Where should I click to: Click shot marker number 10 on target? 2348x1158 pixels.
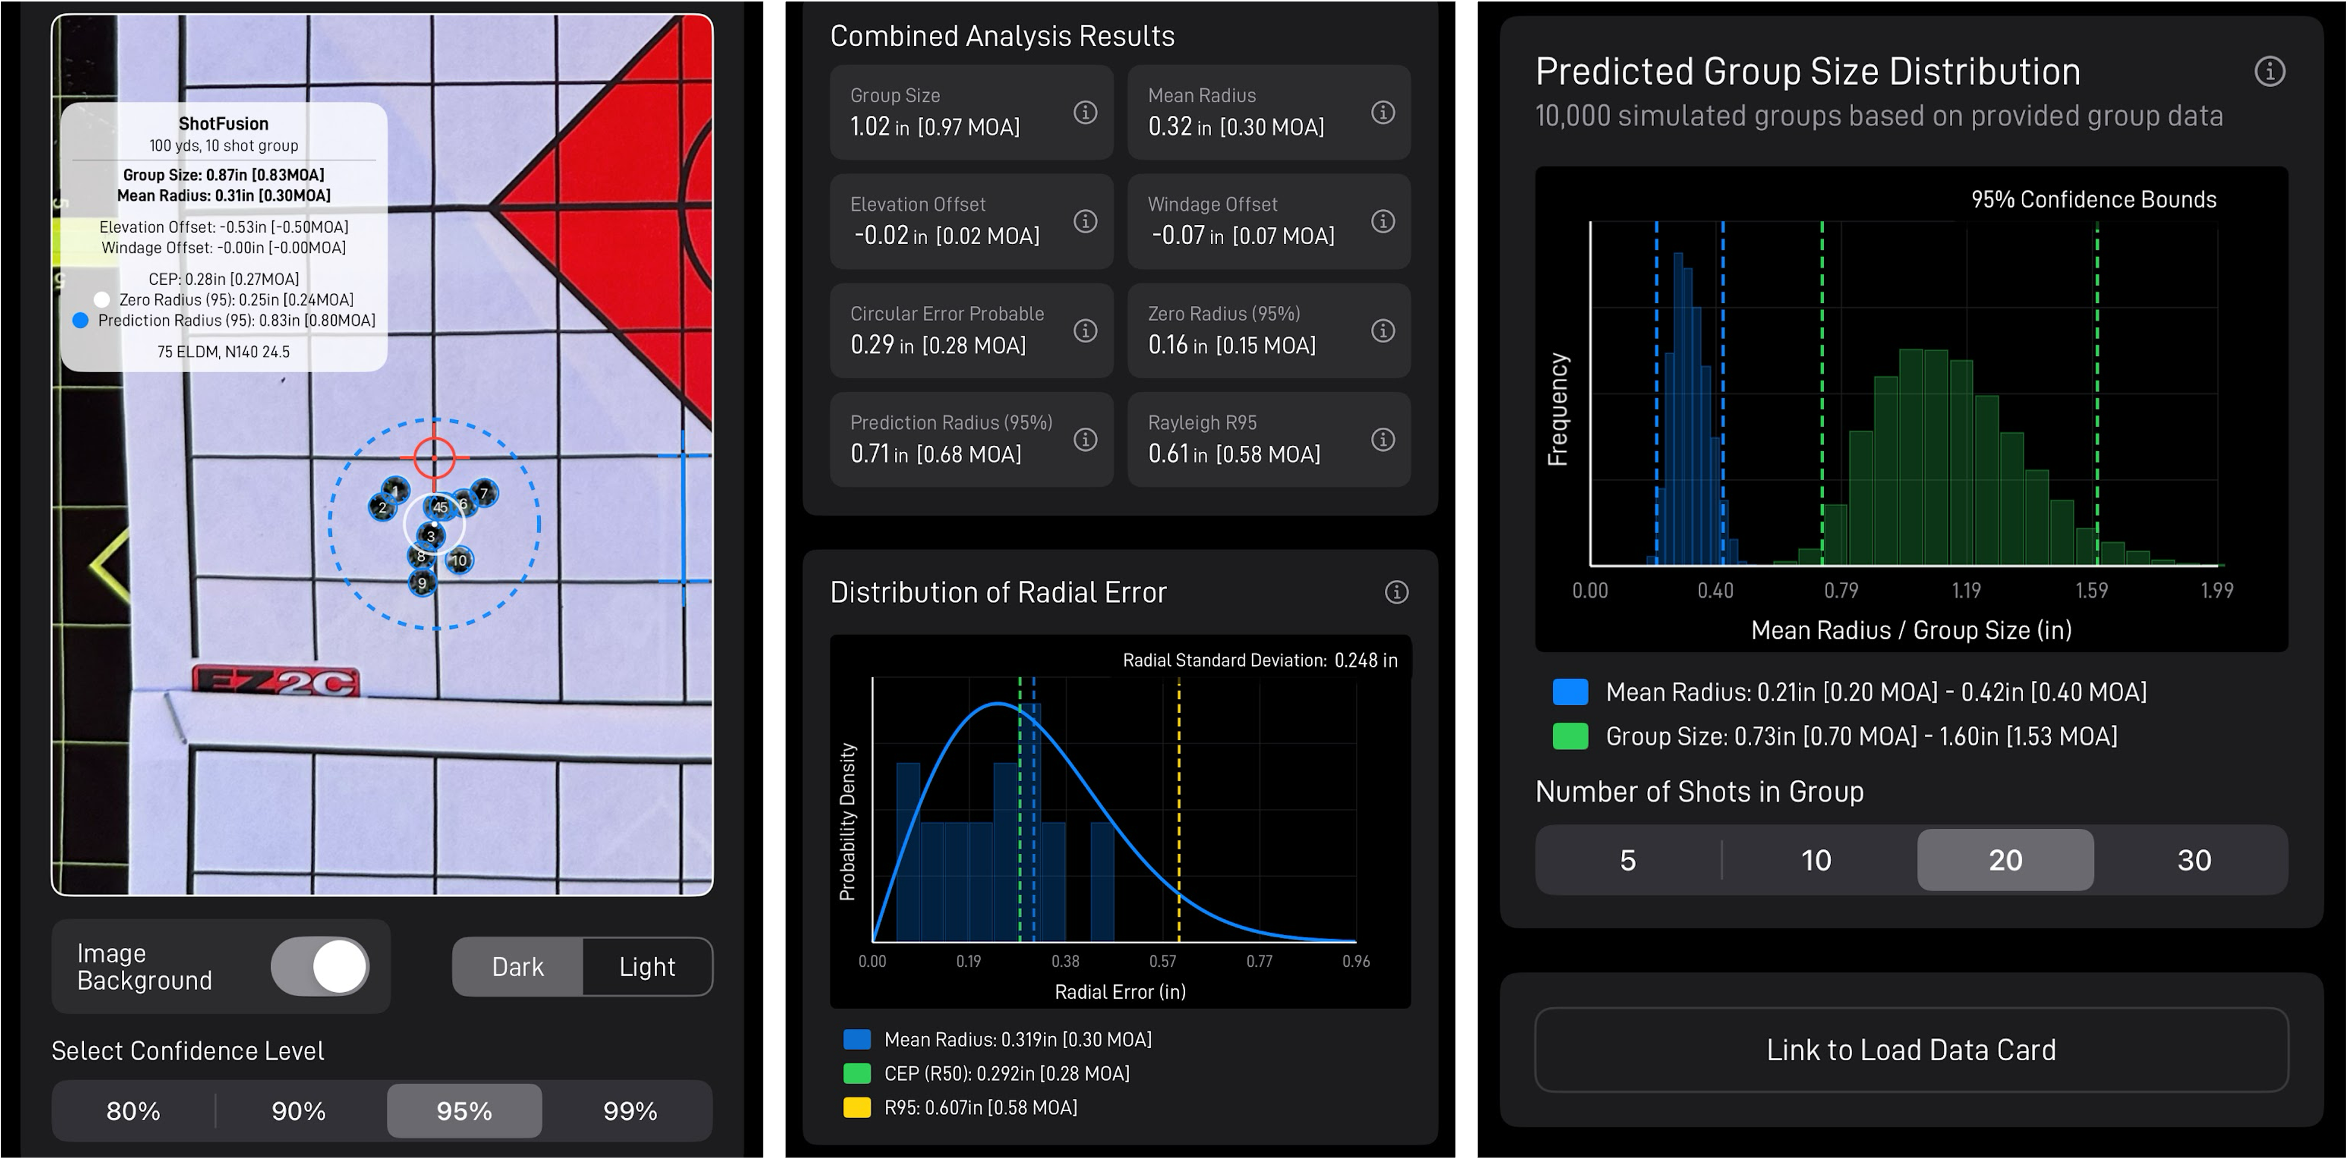(459, 560)
